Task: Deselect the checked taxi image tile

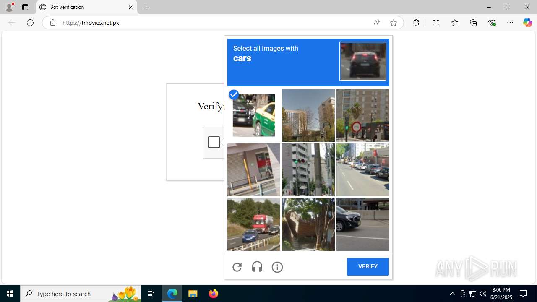Action: (x=254, y=115)
